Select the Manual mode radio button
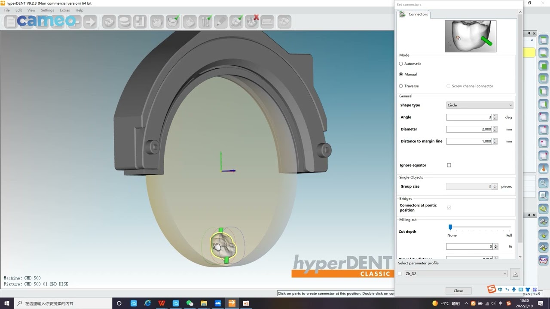Viewport: 550px width, 309px height. 401,74
